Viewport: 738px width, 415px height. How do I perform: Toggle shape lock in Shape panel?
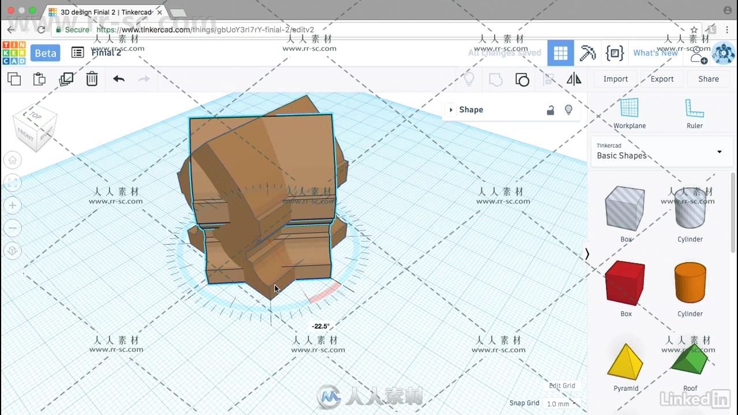coord(551,110)
